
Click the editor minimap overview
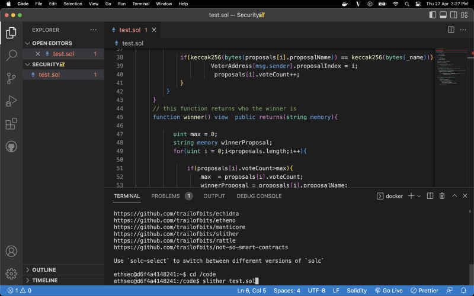[x=451, y=118]
